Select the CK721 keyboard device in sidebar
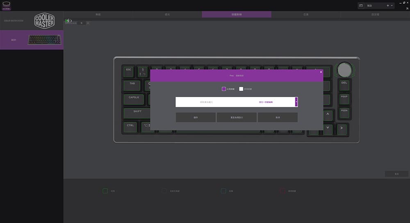410x223 pixels. [32, 40]
